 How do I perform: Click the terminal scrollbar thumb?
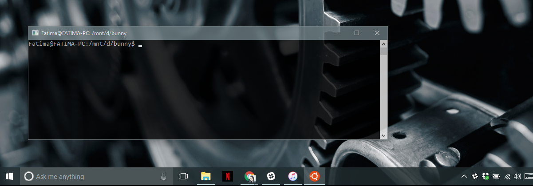[383, 51]
